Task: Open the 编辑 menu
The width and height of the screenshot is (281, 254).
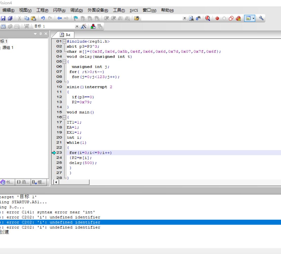Action: point(8,10)
